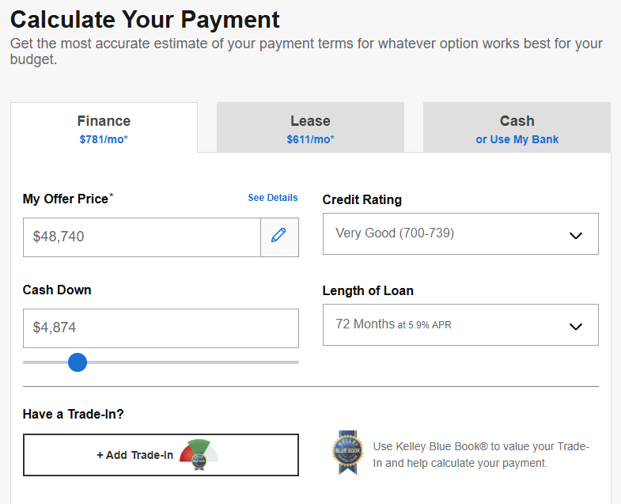
Task: Click the Kelley Blue Book trade-in description text
Action: (x=481, y=454)
